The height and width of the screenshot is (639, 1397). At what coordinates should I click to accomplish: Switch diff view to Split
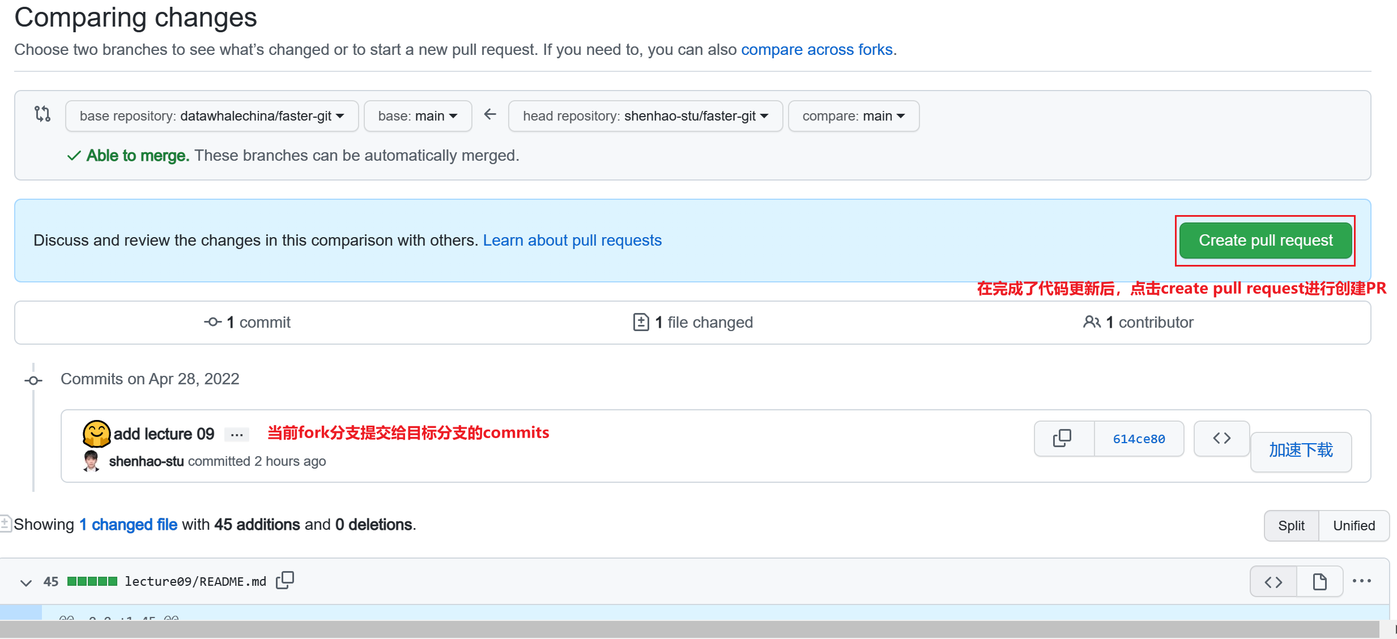pos(1291,525)
